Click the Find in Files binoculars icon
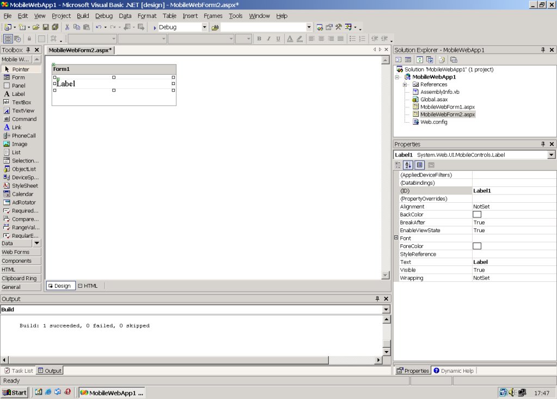Viewport: 557px width, 399px height. [215, 27]
